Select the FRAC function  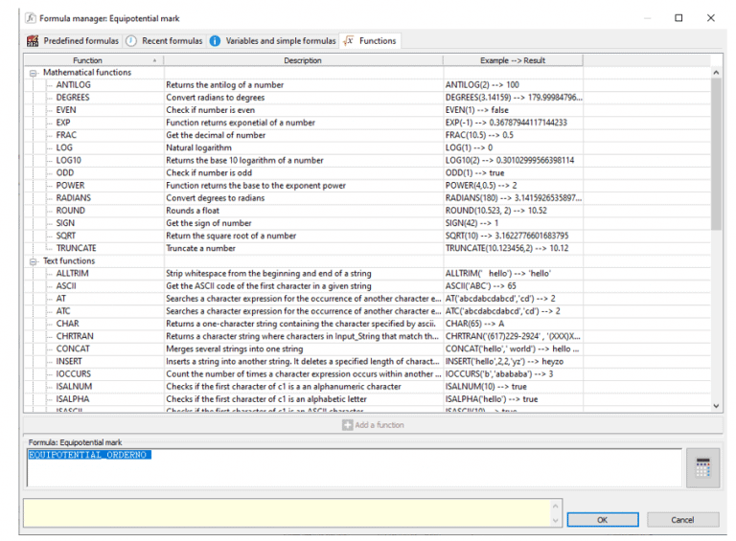(x=66, y=135)
